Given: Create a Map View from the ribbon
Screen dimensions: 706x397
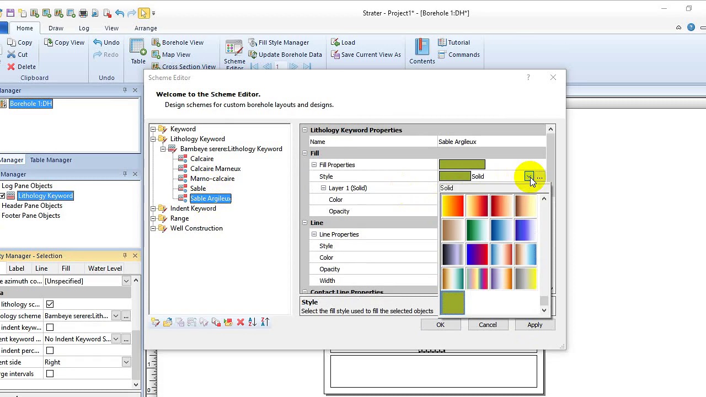Looking at the screenshot, I should click(x=171, y=55).
